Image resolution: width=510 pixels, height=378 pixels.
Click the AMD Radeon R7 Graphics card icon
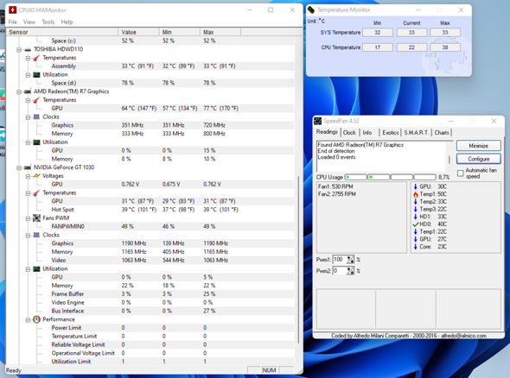coord(28,91)
